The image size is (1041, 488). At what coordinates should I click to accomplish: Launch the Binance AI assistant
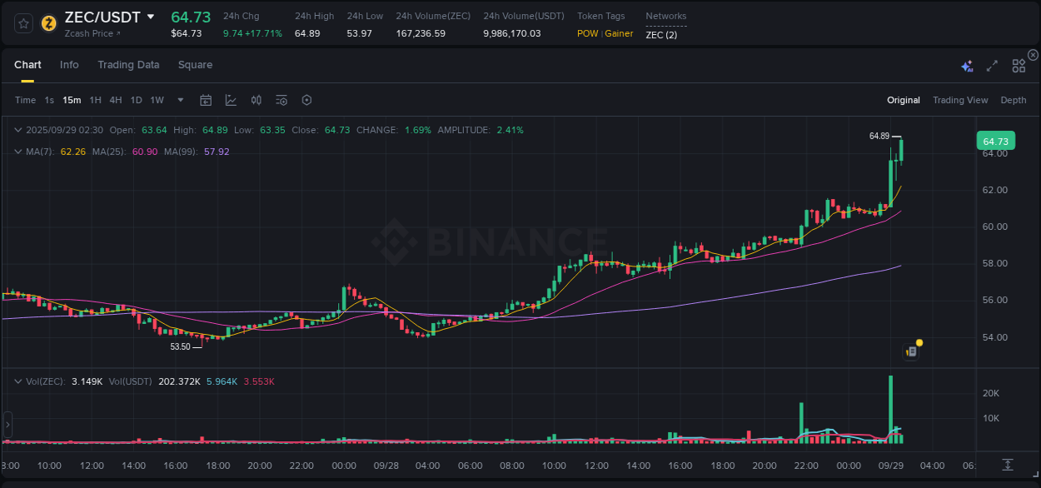[966, 64]
